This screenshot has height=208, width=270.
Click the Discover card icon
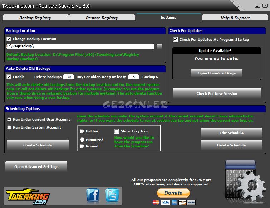182,202
